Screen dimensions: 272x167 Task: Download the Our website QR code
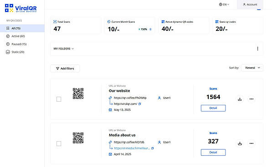point(240,99)
